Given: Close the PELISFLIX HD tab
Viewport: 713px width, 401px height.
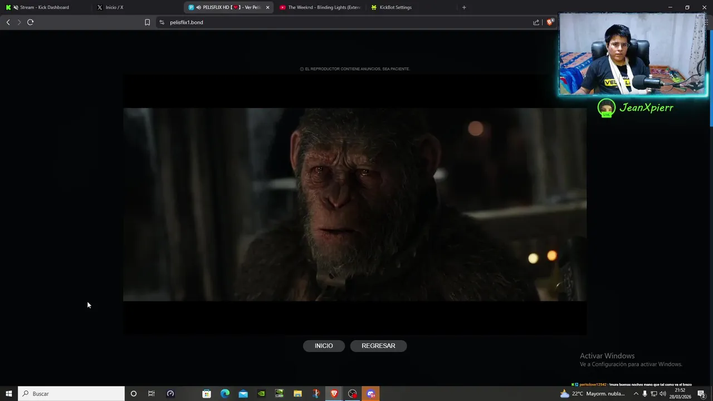Looking at the screenshot, I should click(x=267, y=7).
